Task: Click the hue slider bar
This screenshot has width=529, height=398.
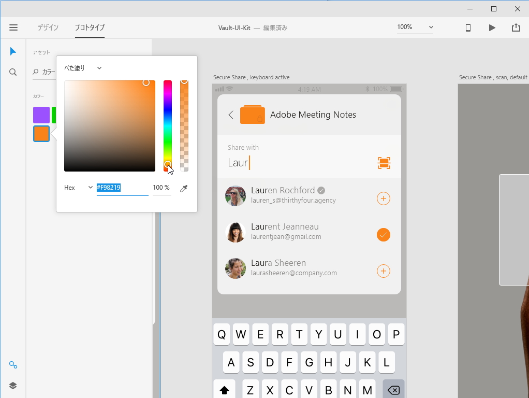Action: click(x=168, y=126)
